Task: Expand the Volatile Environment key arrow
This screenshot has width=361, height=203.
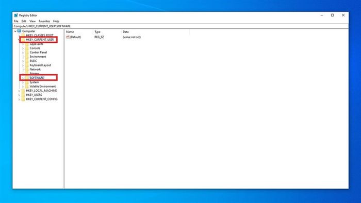Action: [23, 87]
